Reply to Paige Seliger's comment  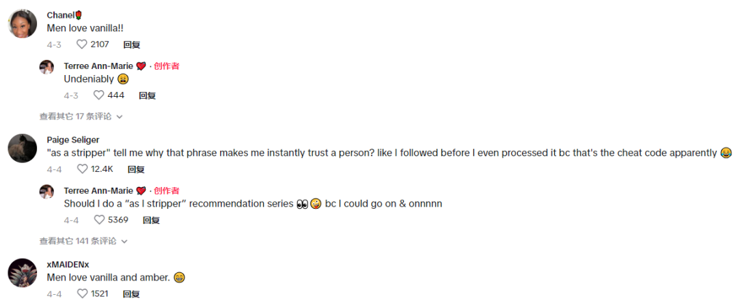coord(136,169)
